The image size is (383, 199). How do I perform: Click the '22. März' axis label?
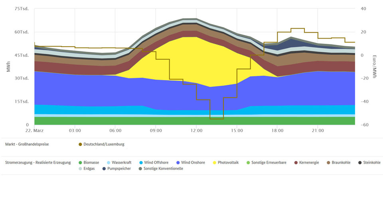point(34,131)
